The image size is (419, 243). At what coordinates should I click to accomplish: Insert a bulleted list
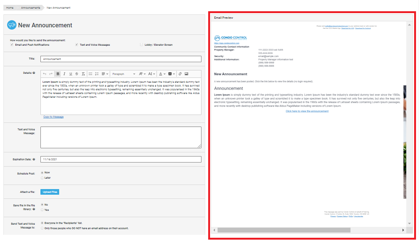tap(90, 74)
